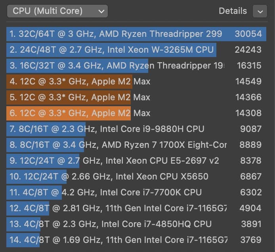Select the Intel Core i7-4850HQ CPU row
This screenshot has height=252, width=275.
pyautogui.click(x=136, y=224)
